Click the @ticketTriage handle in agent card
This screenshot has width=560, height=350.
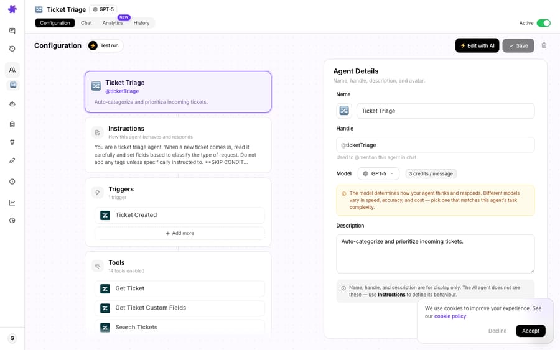click(122, 91)
